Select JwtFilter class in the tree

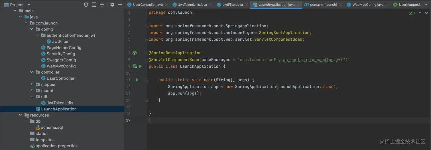click(x=58, y=42)
